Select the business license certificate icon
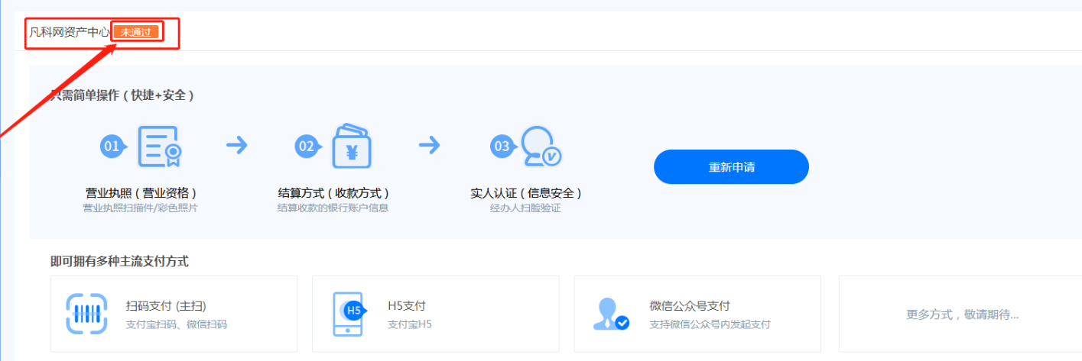 [159, 147]
